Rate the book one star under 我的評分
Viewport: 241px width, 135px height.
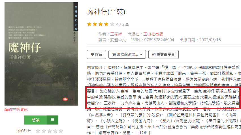click(38, 131)
